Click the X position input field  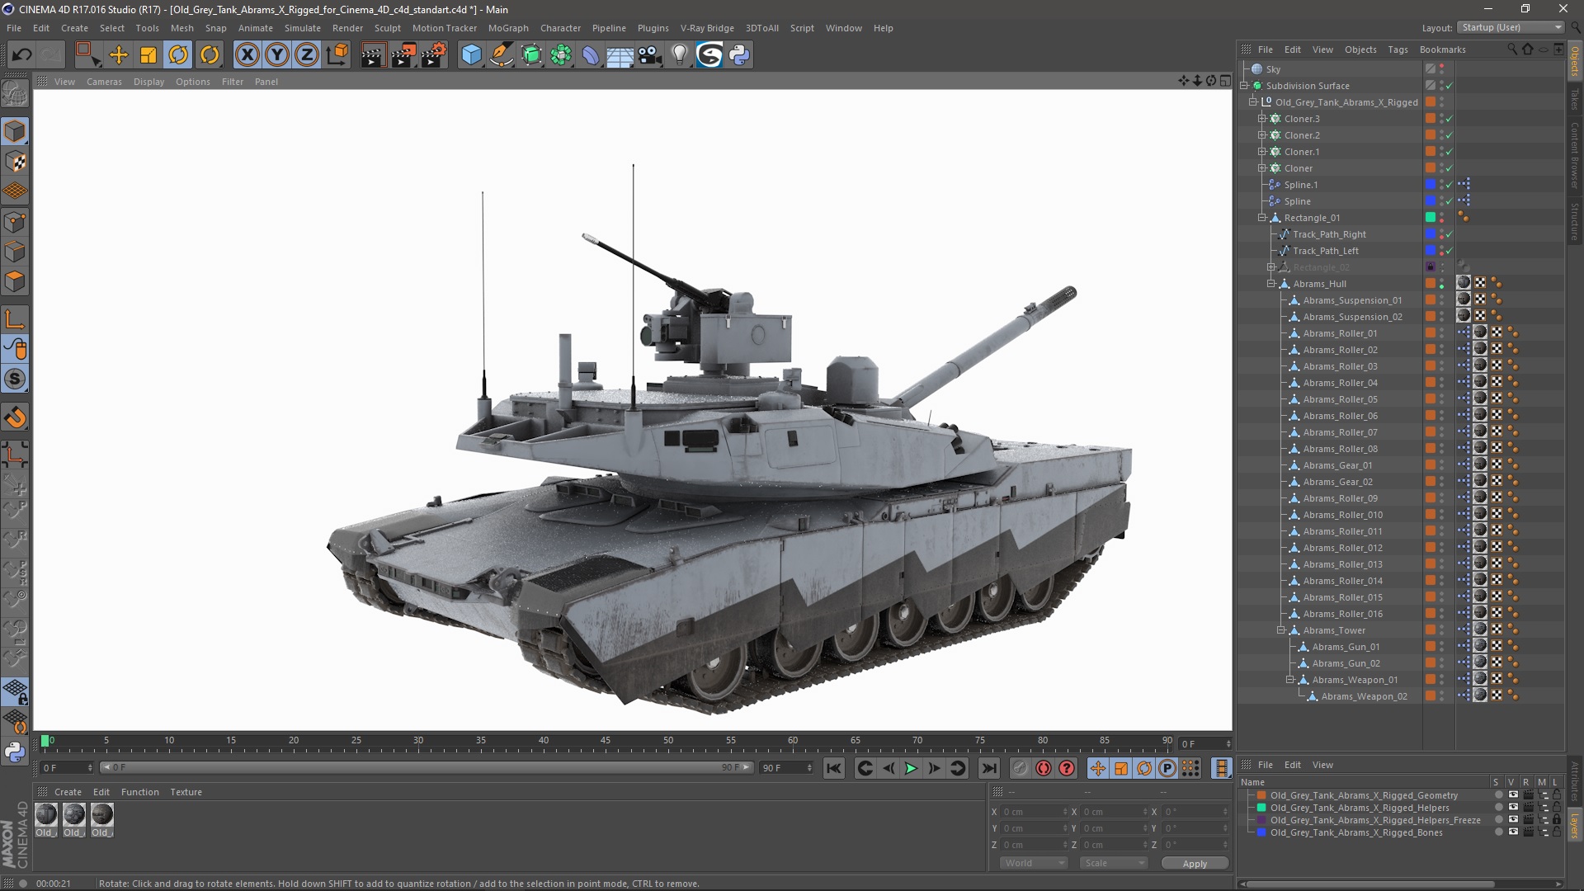pyautogui.click(x=1031, y=812)
